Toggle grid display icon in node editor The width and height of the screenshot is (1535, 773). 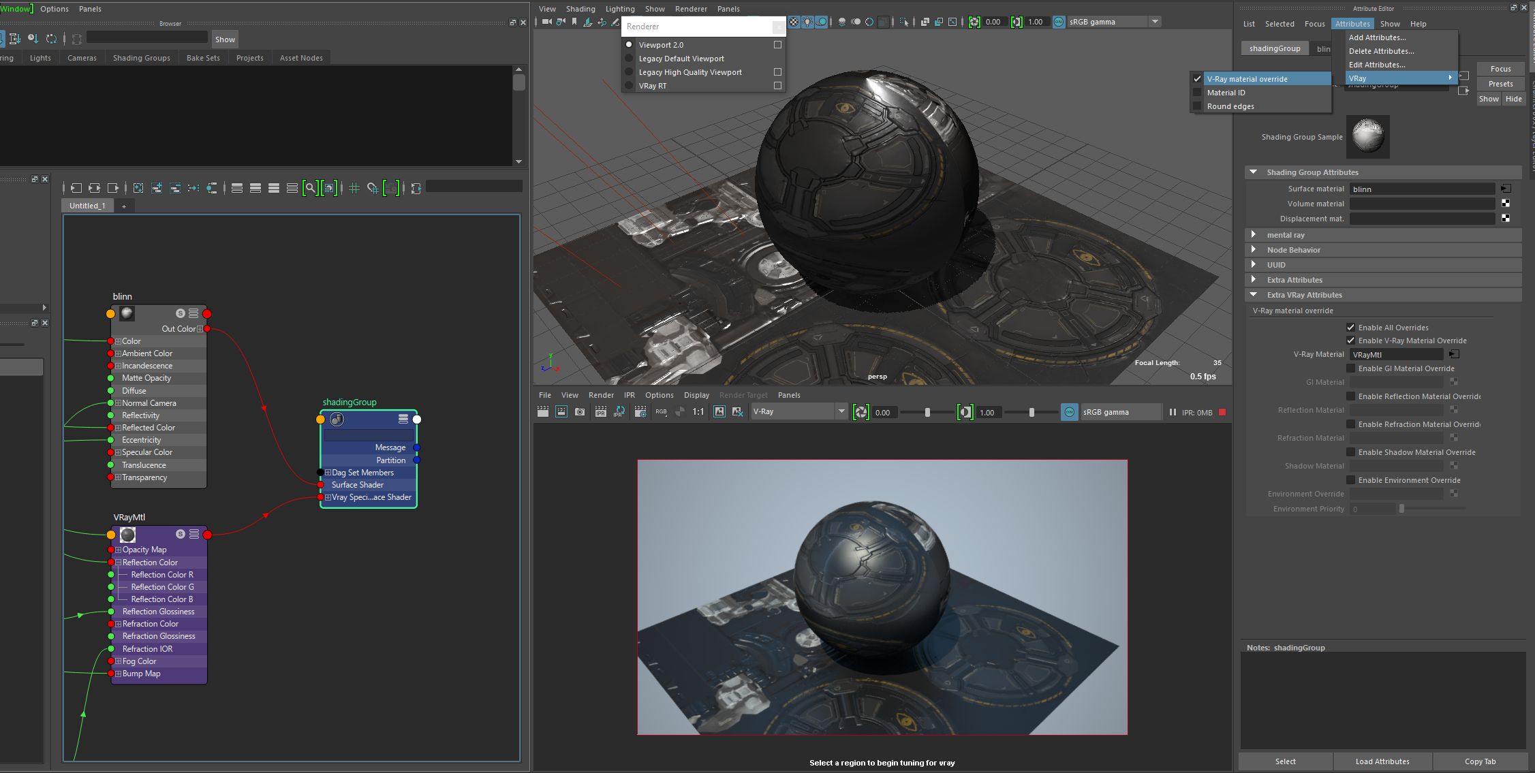354,188
